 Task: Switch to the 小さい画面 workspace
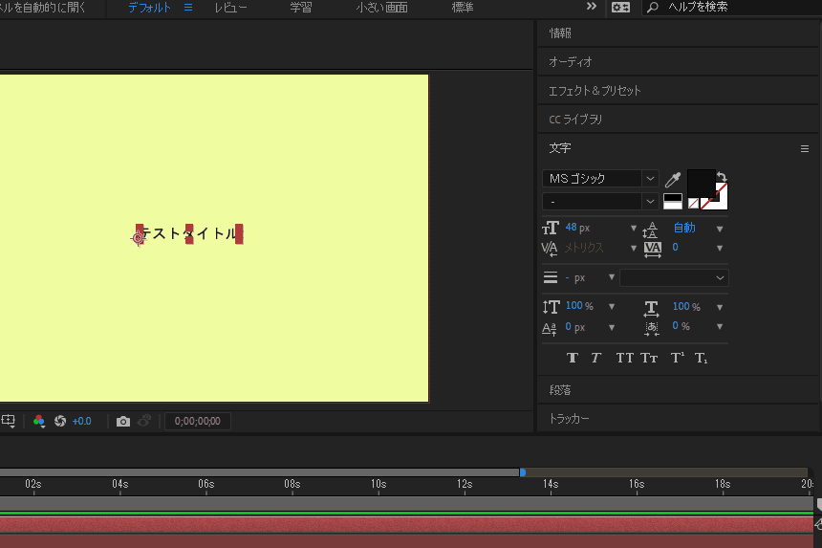pos(381,8)
